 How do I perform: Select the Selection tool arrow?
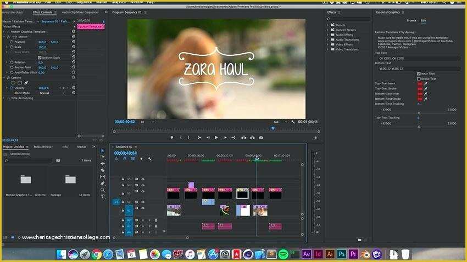tap(102, 151)
